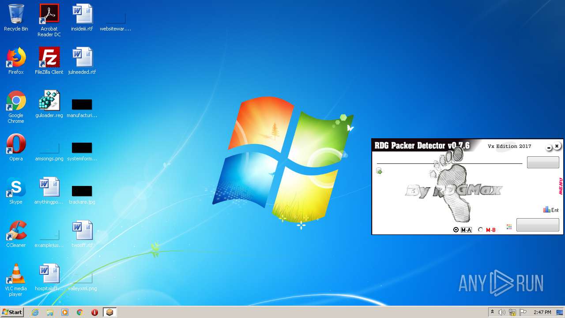This screenshot has width=565, height=318.
Task: Open the Recycle Bin desktop icon
Action: pyautogui.click(x=16, y=18)
